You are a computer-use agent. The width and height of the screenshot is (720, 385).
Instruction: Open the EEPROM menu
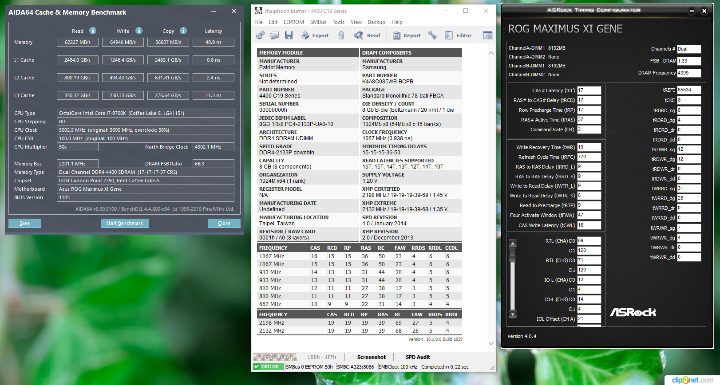pos(294,22)
